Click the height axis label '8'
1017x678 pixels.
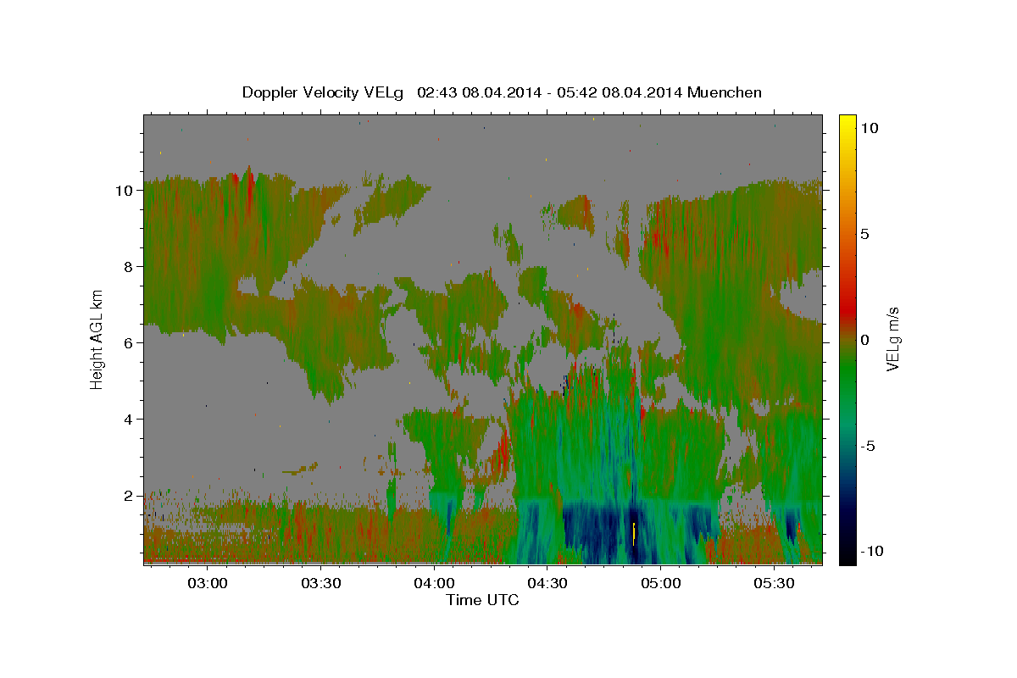[129, 267]
